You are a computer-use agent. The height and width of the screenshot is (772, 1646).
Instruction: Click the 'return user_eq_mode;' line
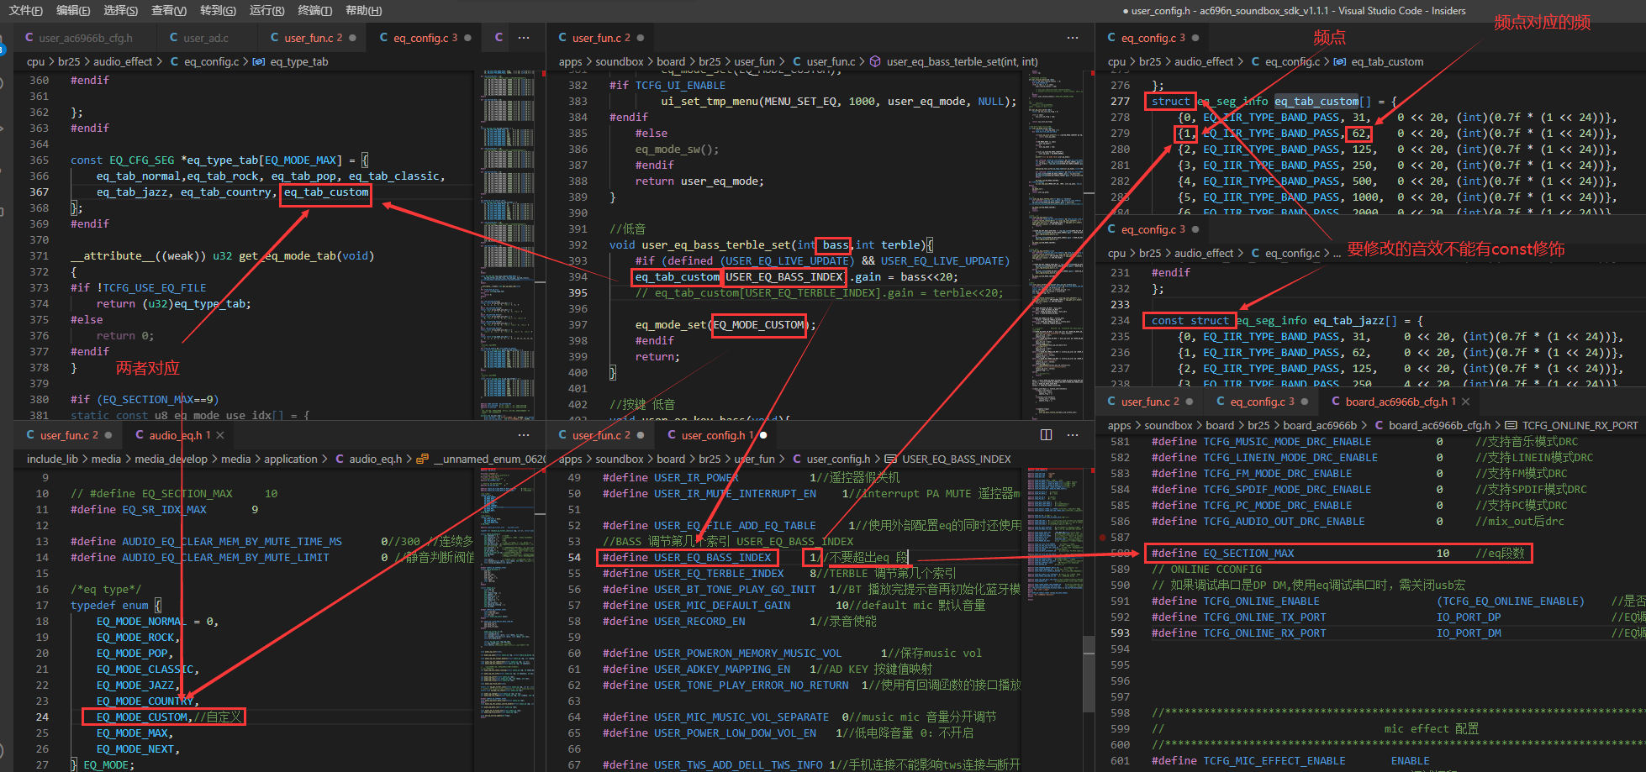pos(699,181)
